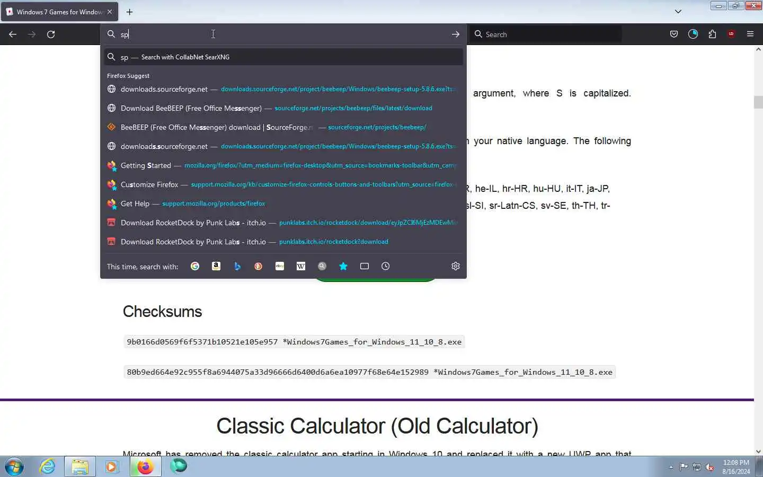Screen dimensions: 763x477
Task: Open the taskbar clock showing 12:08 PM
Action: (x=736, y=467)
